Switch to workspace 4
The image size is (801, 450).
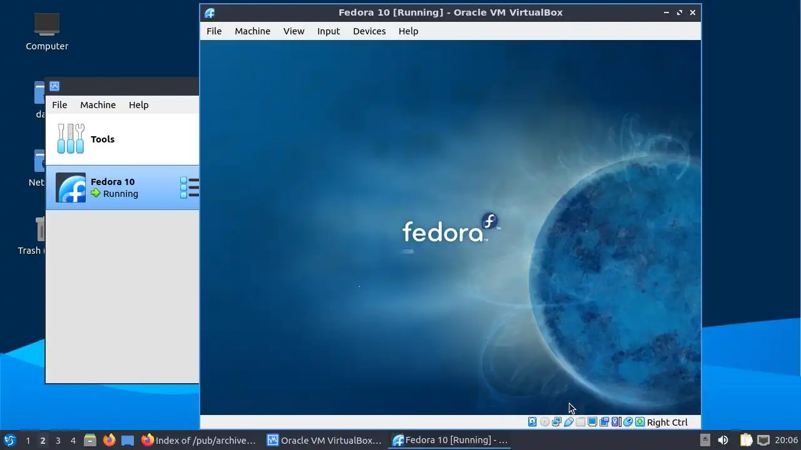73,440
